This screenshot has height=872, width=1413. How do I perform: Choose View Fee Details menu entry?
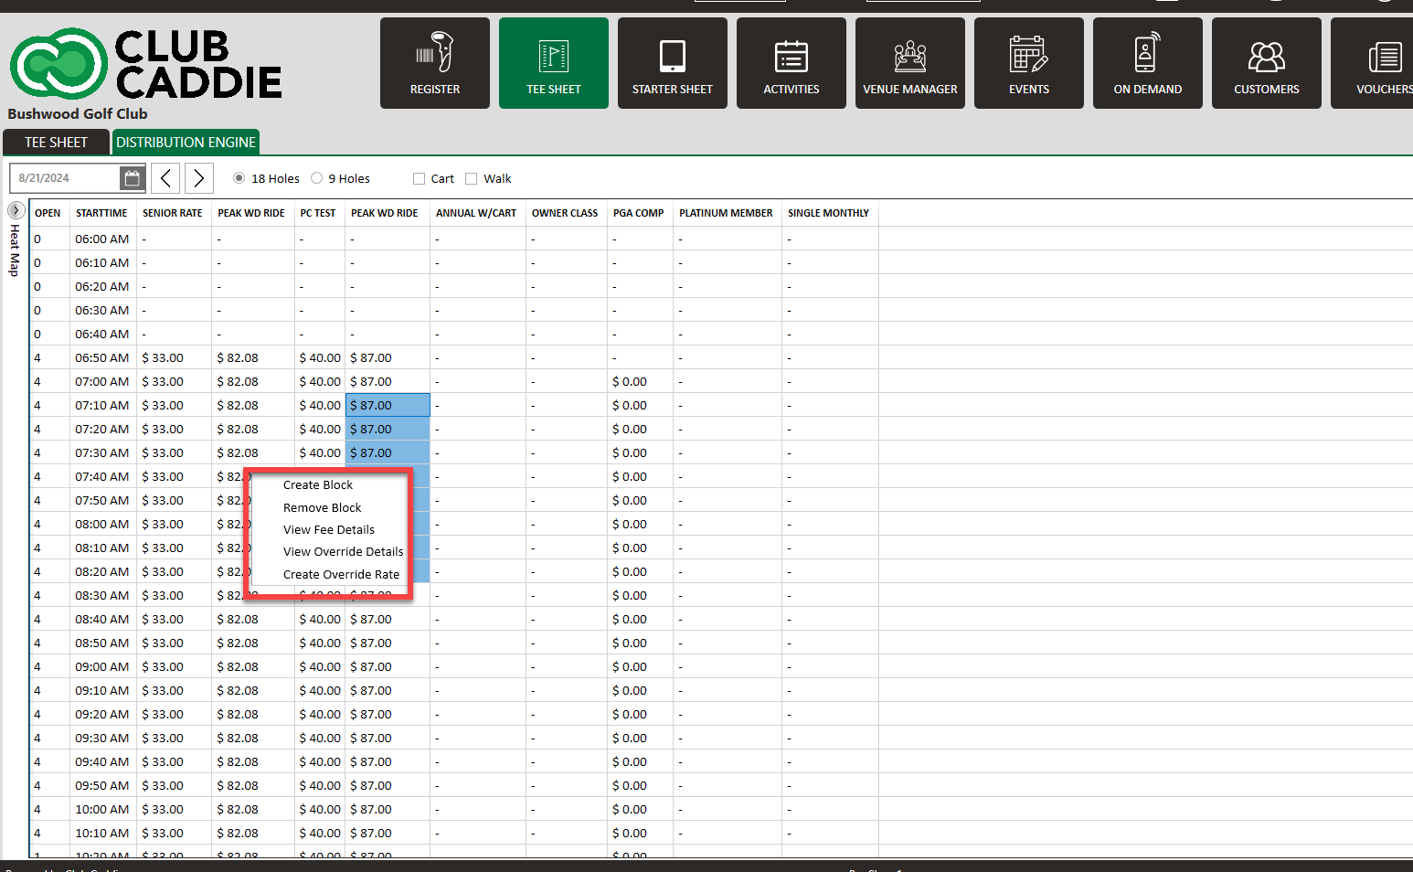(329, 530)
